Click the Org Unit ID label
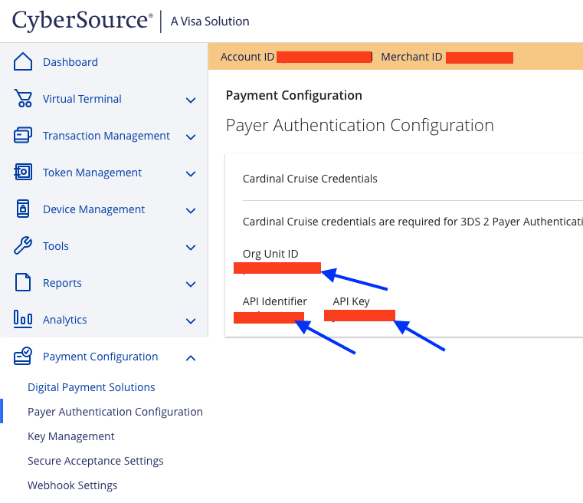The image size is (583, 503). (x=270, y=253)
